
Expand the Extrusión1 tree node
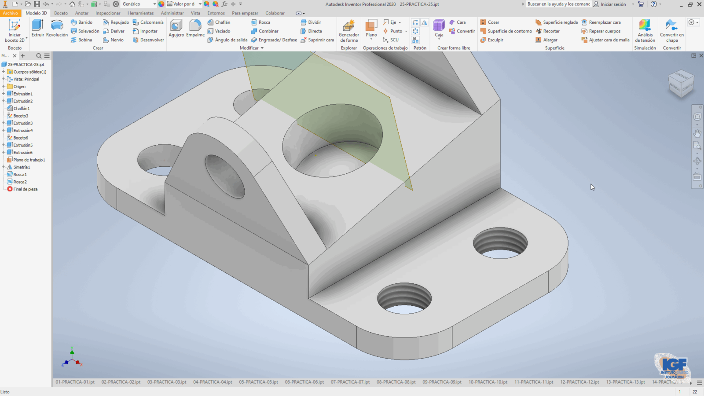[x=3, y=94]
